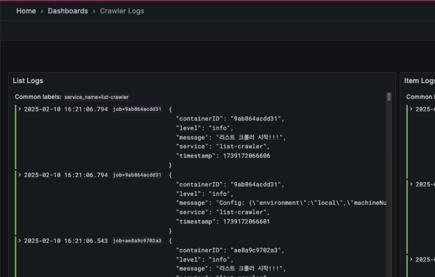Click the service_name=list-crawler common label
Screen dimensions: 435x277
click(x=96, y=97)
